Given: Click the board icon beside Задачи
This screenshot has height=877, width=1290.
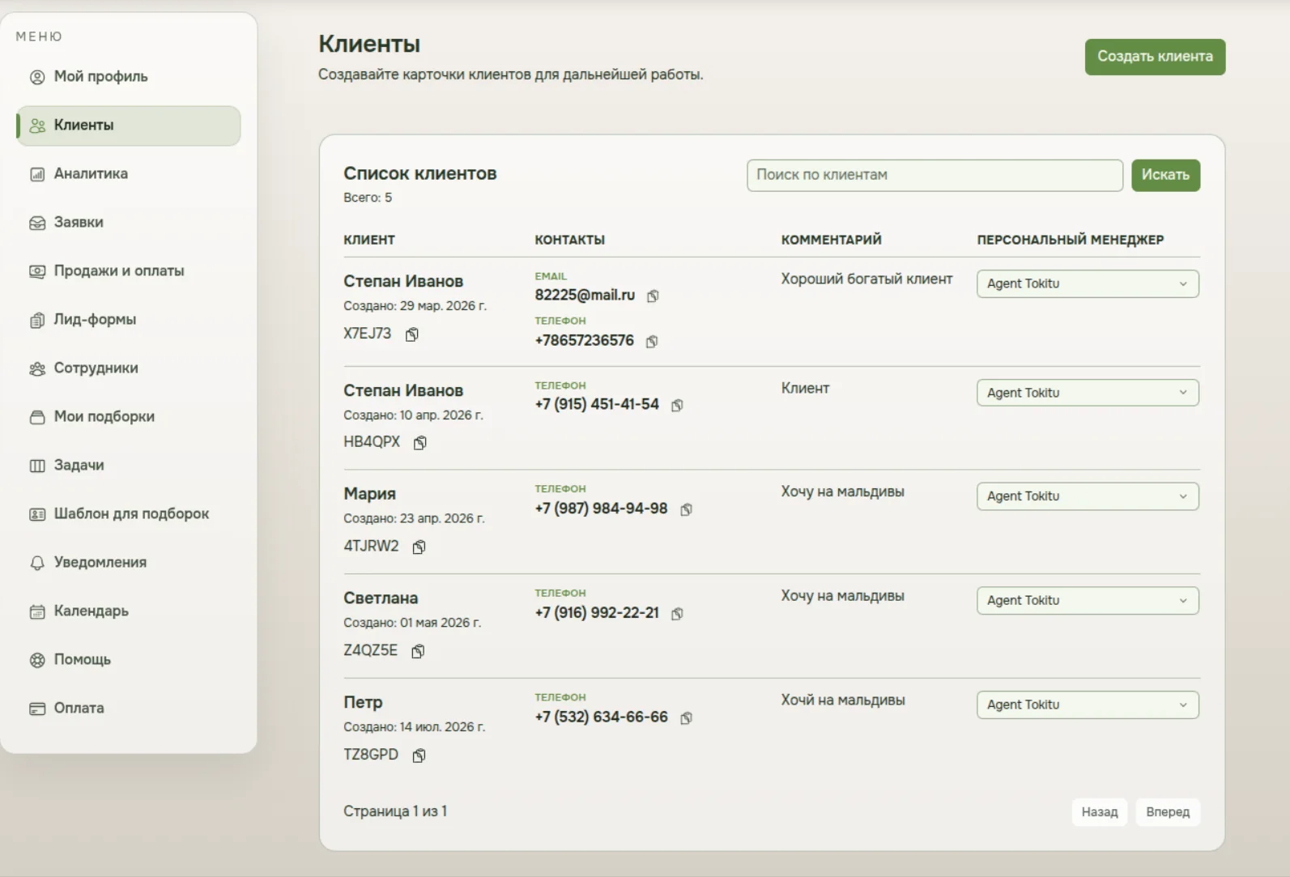Looking at the screenshot, I should (37, 466).
